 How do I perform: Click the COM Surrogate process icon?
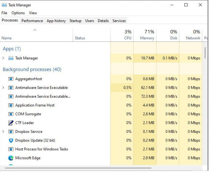click(x=11, y=114)
